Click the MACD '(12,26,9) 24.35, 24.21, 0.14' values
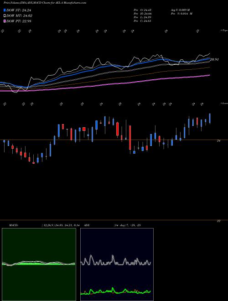This screenshot has width=228, height=301. 61,225
